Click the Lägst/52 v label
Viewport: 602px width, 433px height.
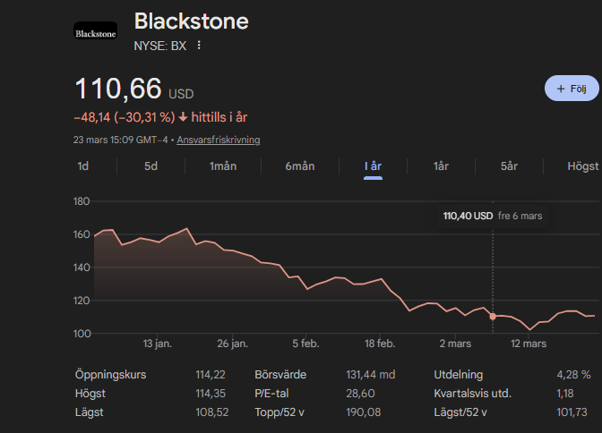(x=460, y=412)
